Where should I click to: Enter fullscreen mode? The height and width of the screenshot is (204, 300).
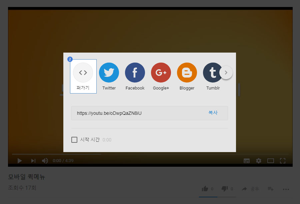point(283,161)
